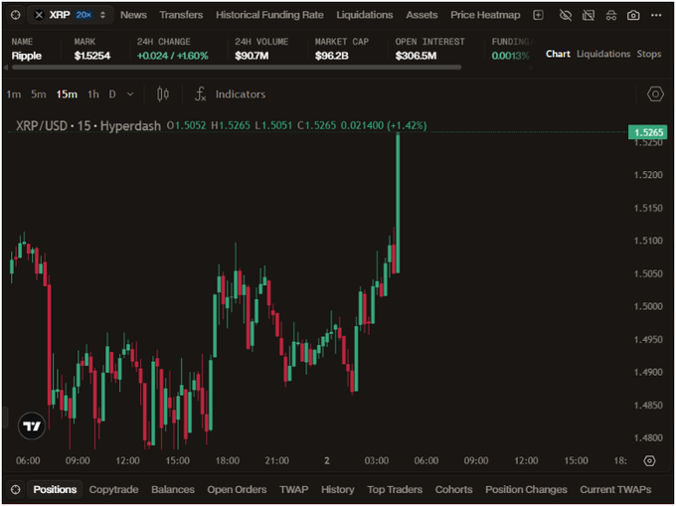Open the Cohorts tab
Screen dimensions: 676x506
pyautogui.click(x=453, y=490)
